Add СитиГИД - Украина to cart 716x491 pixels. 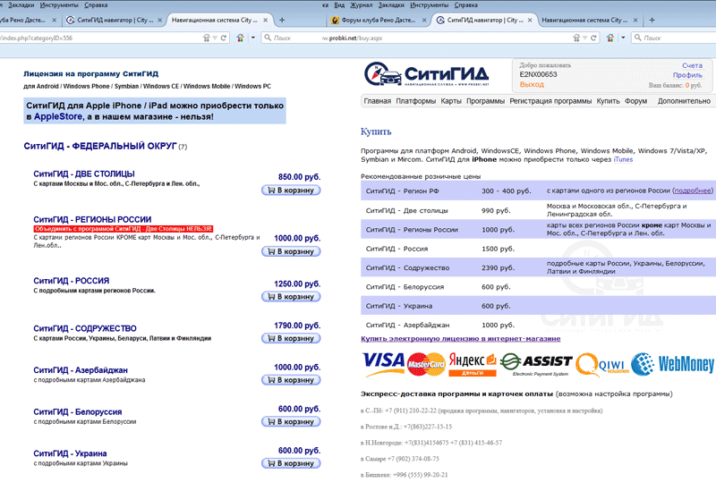291,463
